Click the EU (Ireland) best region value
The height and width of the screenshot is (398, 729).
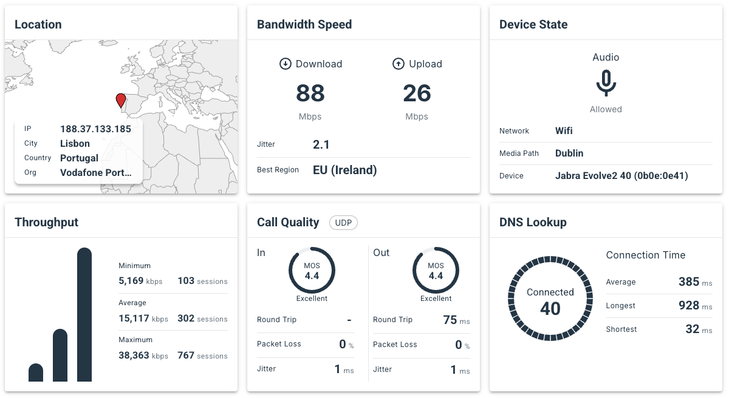point(344,170)
